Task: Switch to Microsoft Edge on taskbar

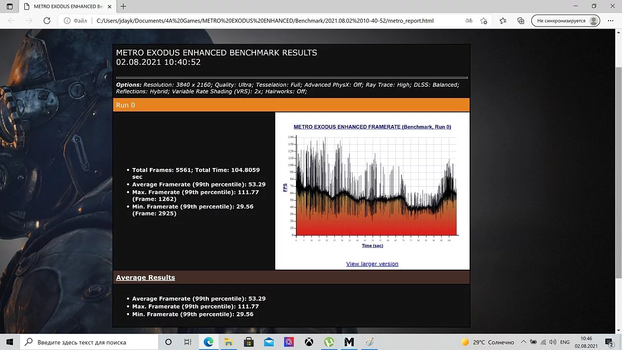Action: pyautogui.click(x=208, y=342)
